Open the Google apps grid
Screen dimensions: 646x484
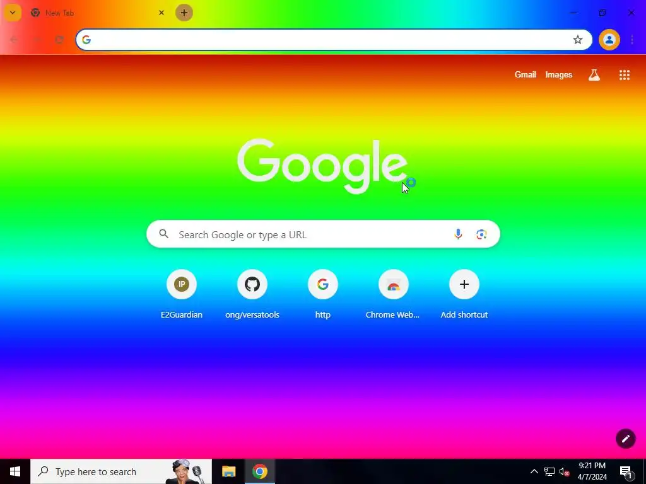point(624,75)
